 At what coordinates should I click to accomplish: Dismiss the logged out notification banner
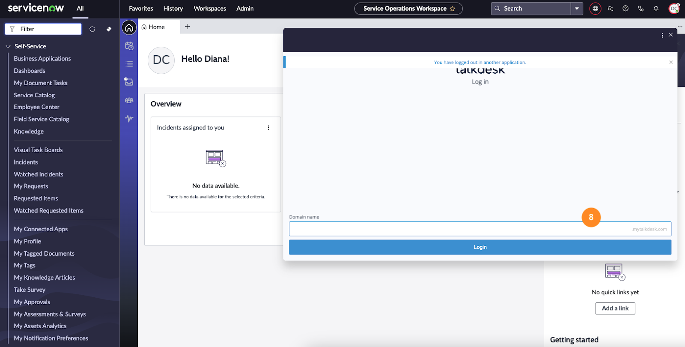click(x=671, y=62)
